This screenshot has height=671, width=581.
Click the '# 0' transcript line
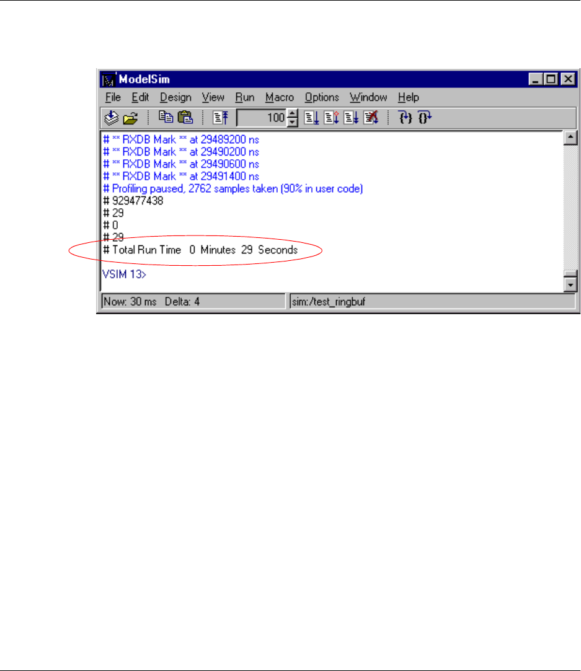pos(110,225)
